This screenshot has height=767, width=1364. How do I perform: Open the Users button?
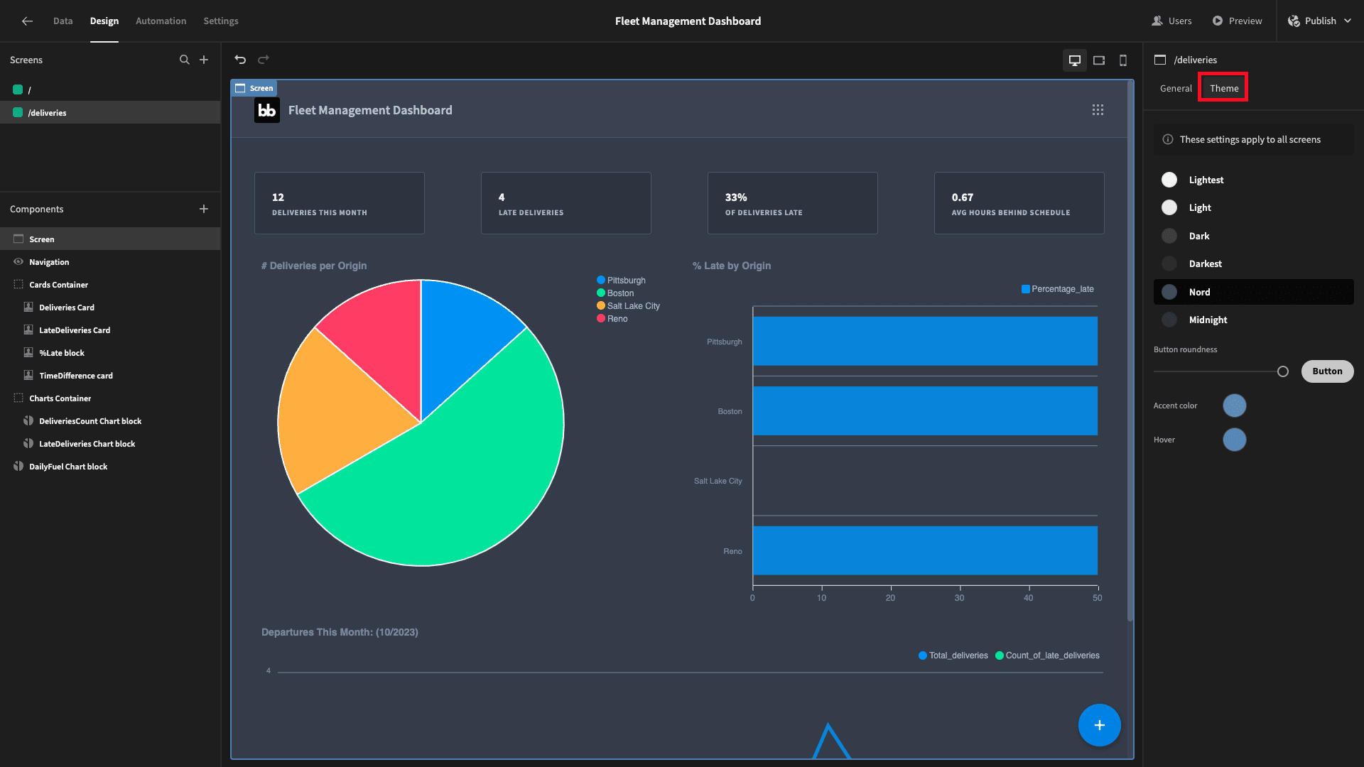tap(1171, 21)
